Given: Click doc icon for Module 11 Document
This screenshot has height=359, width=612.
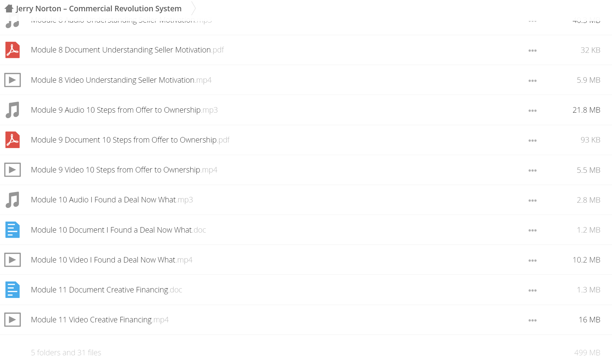Looking at the screenshot, I should pos(13,290).
